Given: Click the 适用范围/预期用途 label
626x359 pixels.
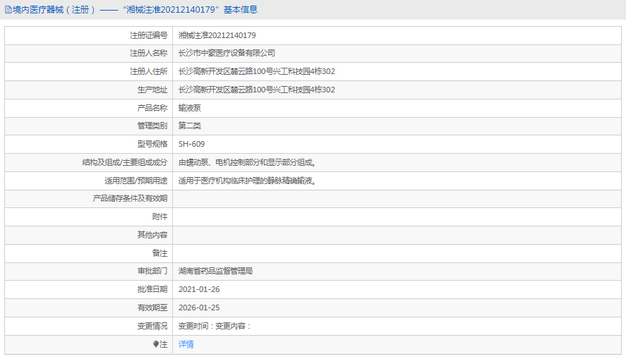Looking at the screenshot, I should (136, 181).
